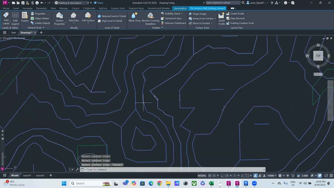Open the Visibility Check dropdown
This screenshot has height=188, width=334.
182,14
